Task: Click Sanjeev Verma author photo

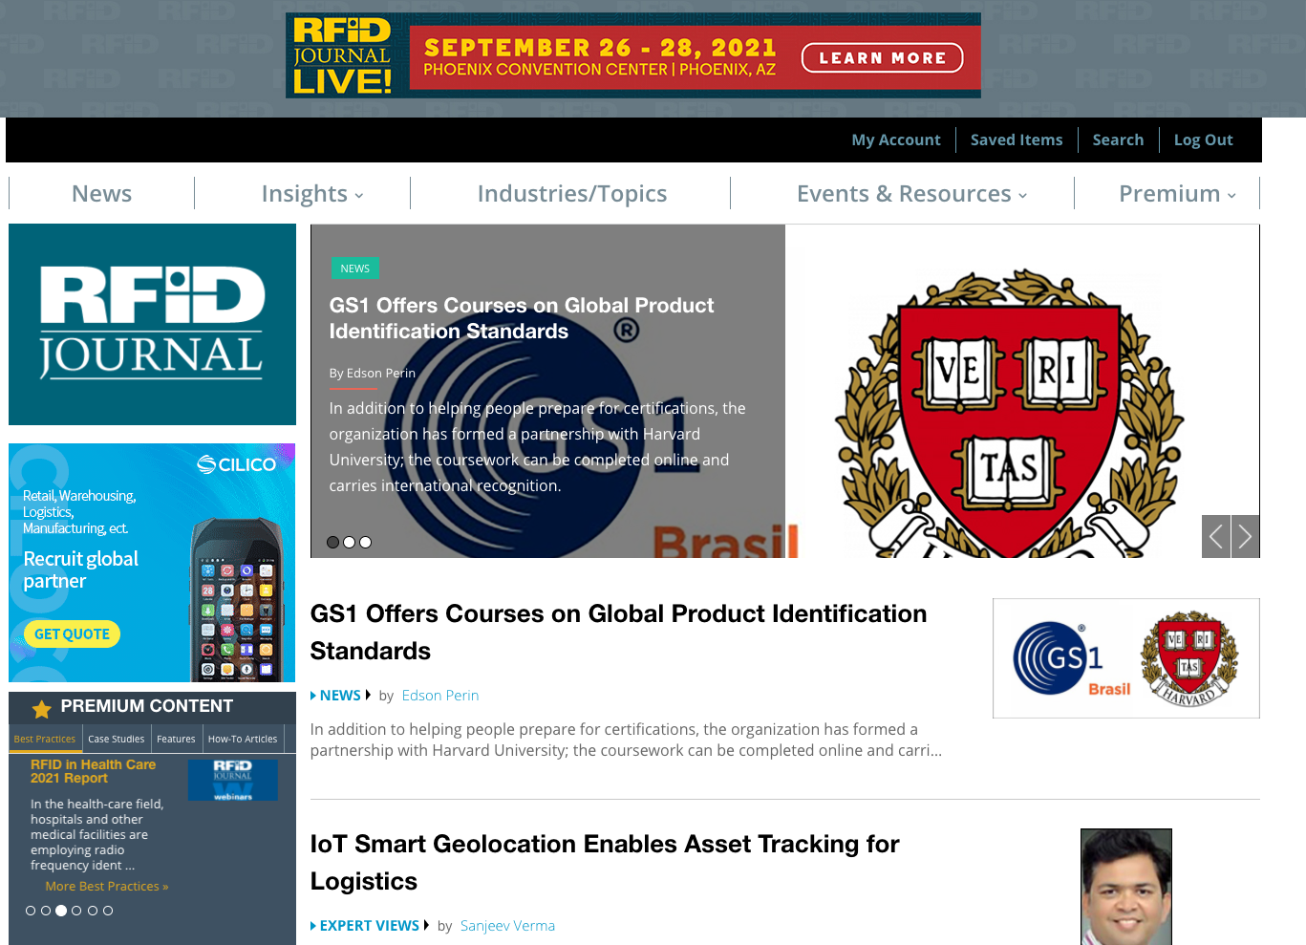Action: tap(1126, 887)
